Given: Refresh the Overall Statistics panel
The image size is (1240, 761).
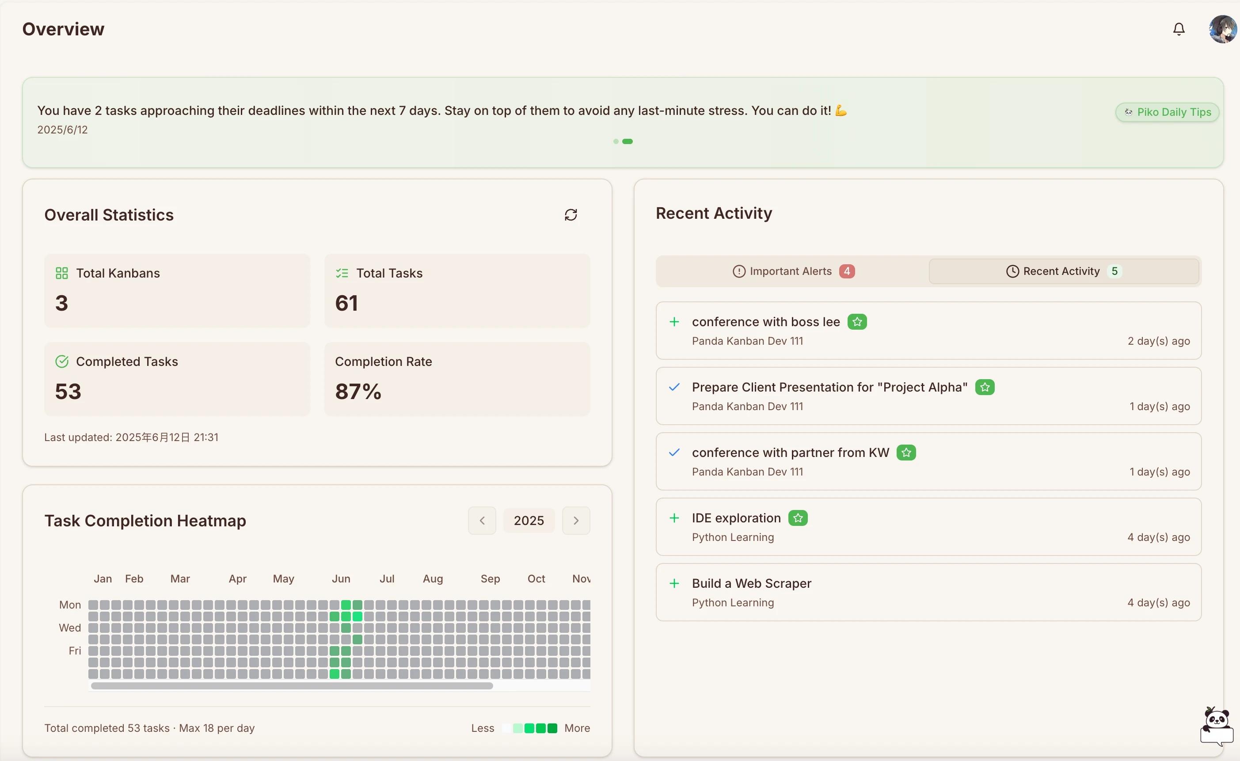Looking at the screenshot, I should pos(571,215).
